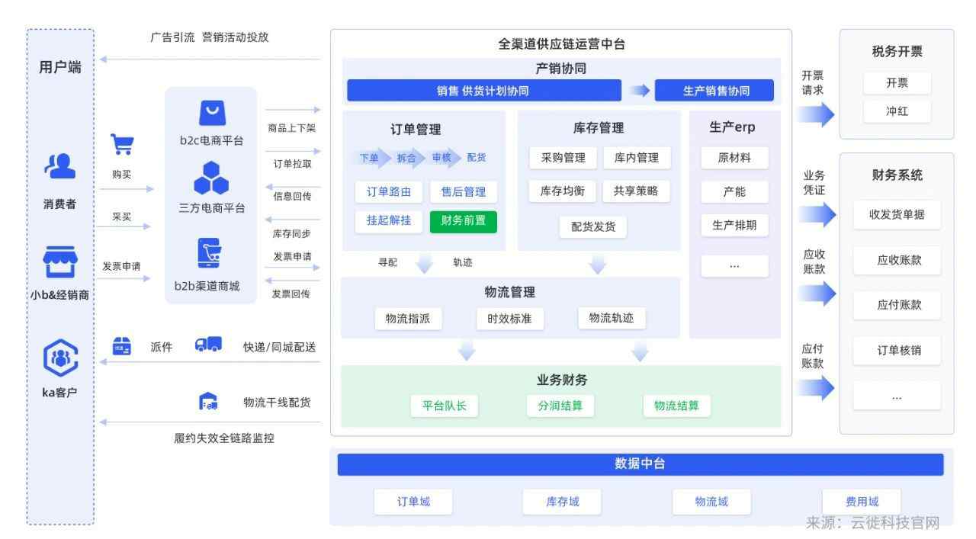Click the 订单域 box in data platform
976x539 pixels.
pos(413,502)
